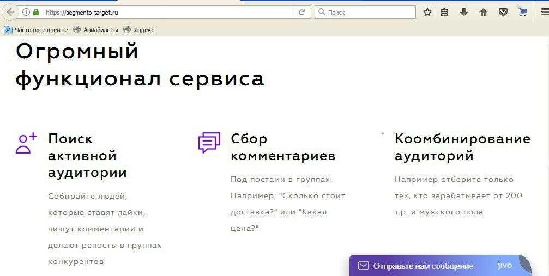This screenshot has width=549, height=276.
Task: Reload the page with the refresh icon
Action: (301, 12)
